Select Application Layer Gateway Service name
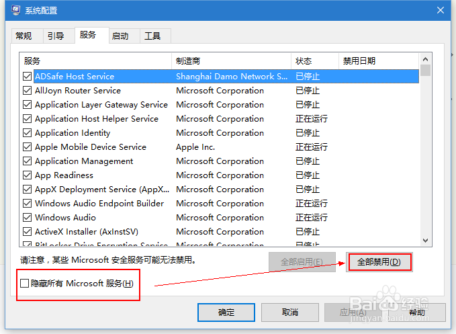The height and width of the screenshot is (334, 456). [x=101, y=105]
